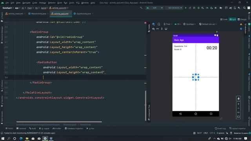Click the 1:1 zoom to 100% button
Screen dimensions: 251x141
[x=238, y=112]
